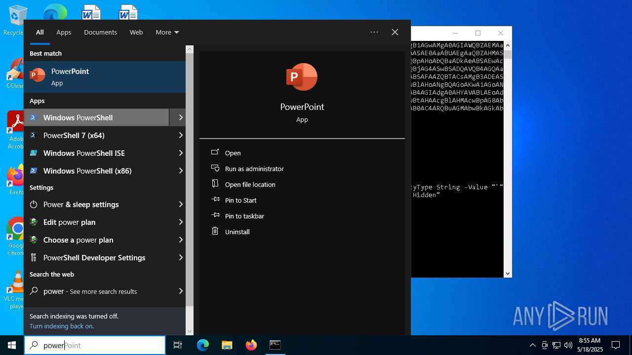This screenshot has height=355, width=632.
Task: Pin PowerPoint to Start
Action: pos(240,200)
